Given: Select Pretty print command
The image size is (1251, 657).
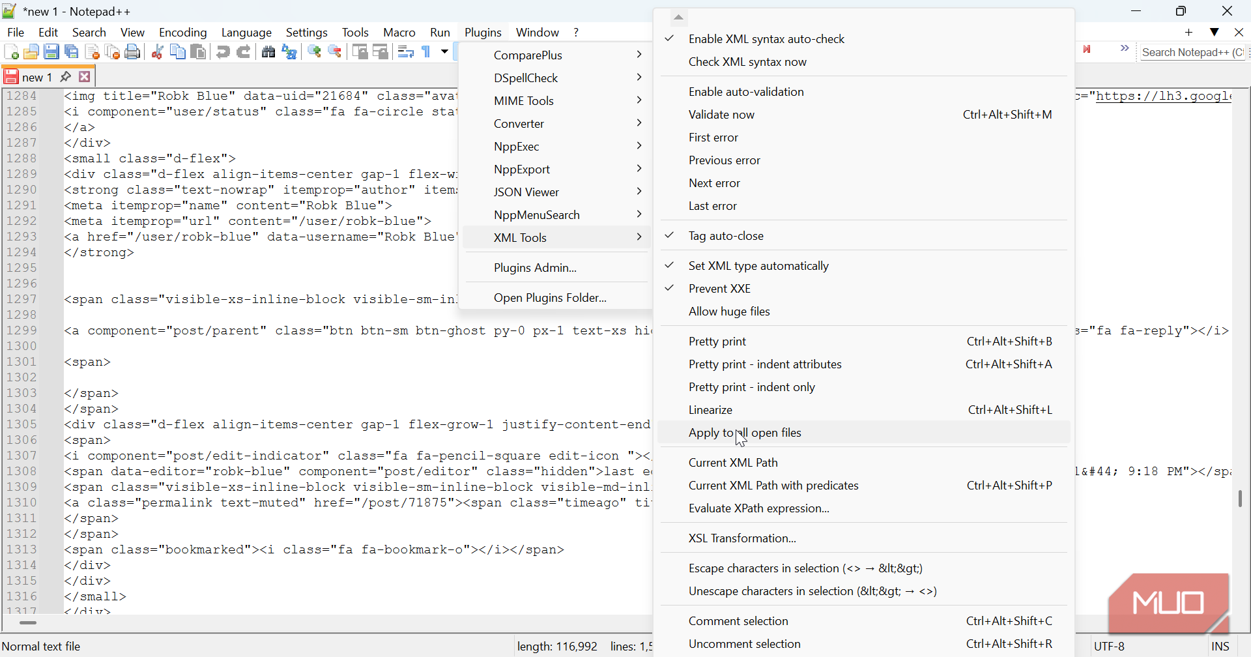Looking at the screenshot, I should pos(863,342).
